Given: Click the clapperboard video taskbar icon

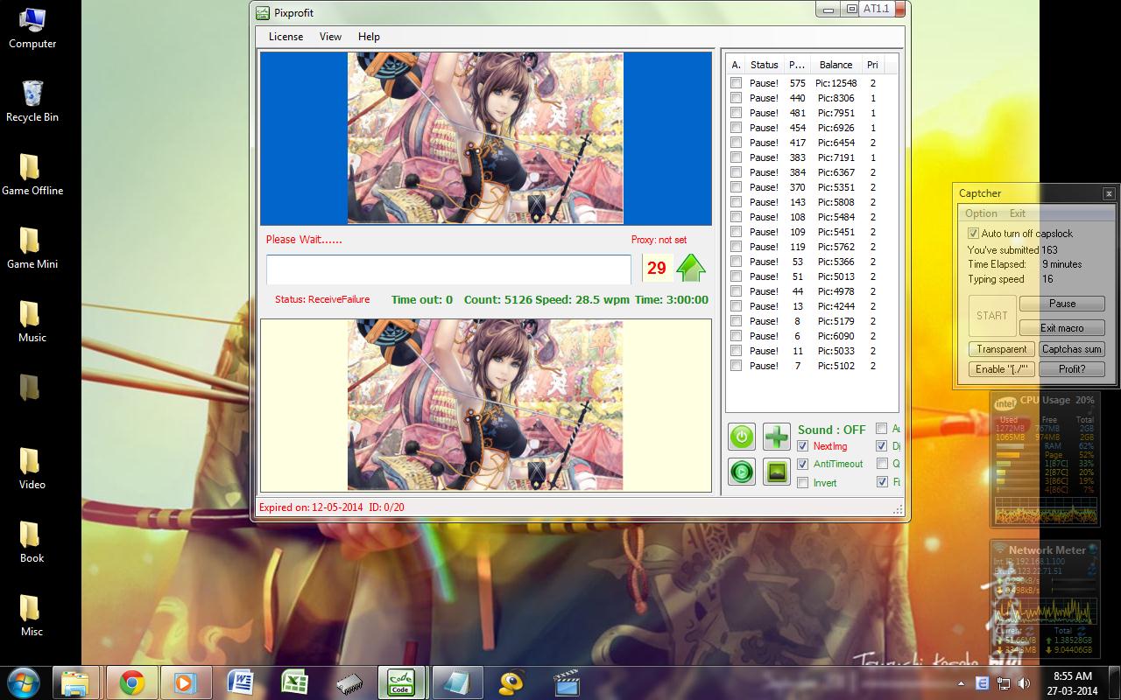Looking at the screenshot, I should [x=567, y=682].
